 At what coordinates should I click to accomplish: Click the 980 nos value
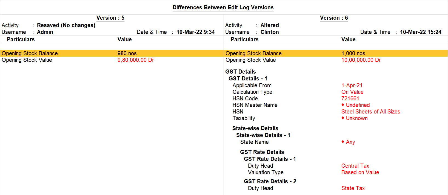coord(127,53)
